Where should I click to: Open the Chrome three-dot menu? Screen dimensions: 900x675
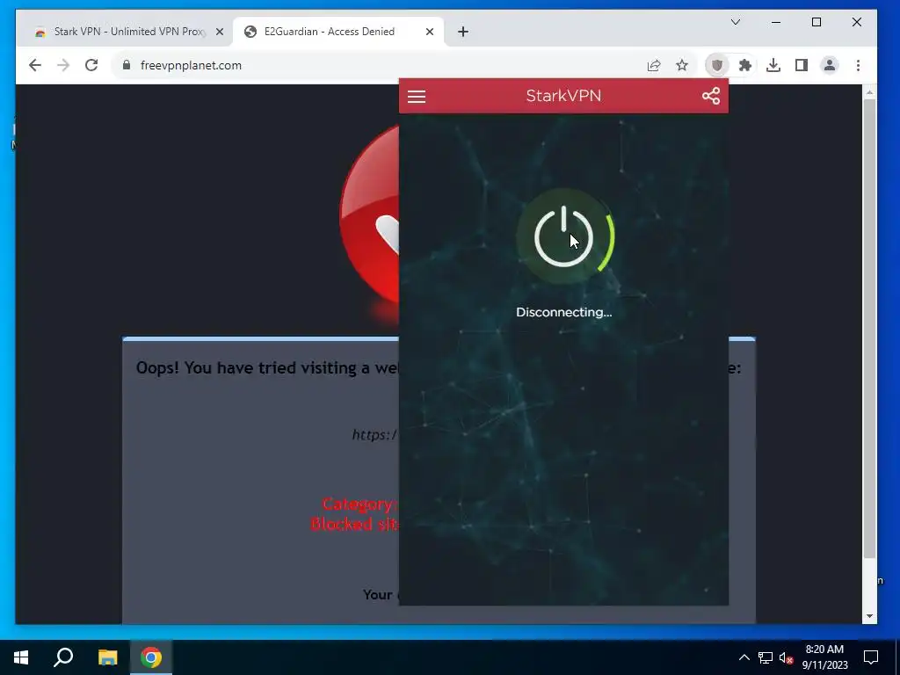click(x=858, y=65)
